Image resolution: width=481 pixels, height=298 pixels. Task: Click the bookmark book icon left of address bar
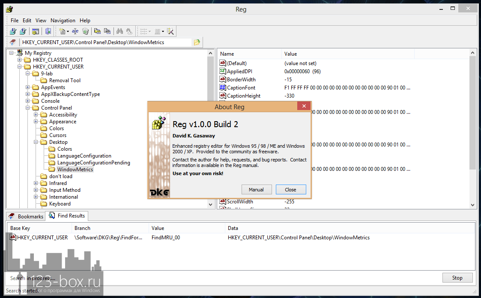coord(13,42)
